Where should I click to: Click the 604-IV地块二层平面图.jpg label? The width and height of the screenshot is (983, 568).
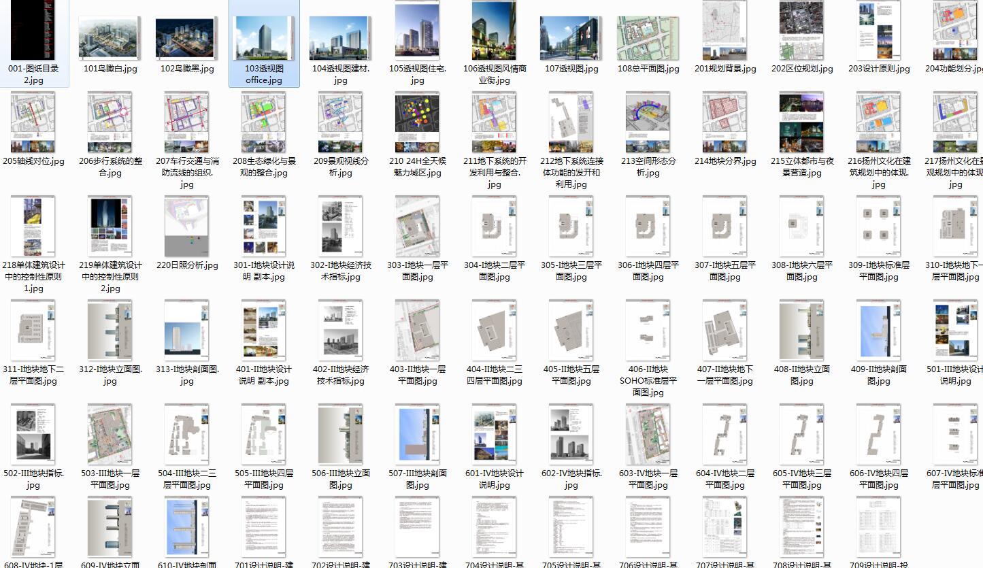[725, 479]
